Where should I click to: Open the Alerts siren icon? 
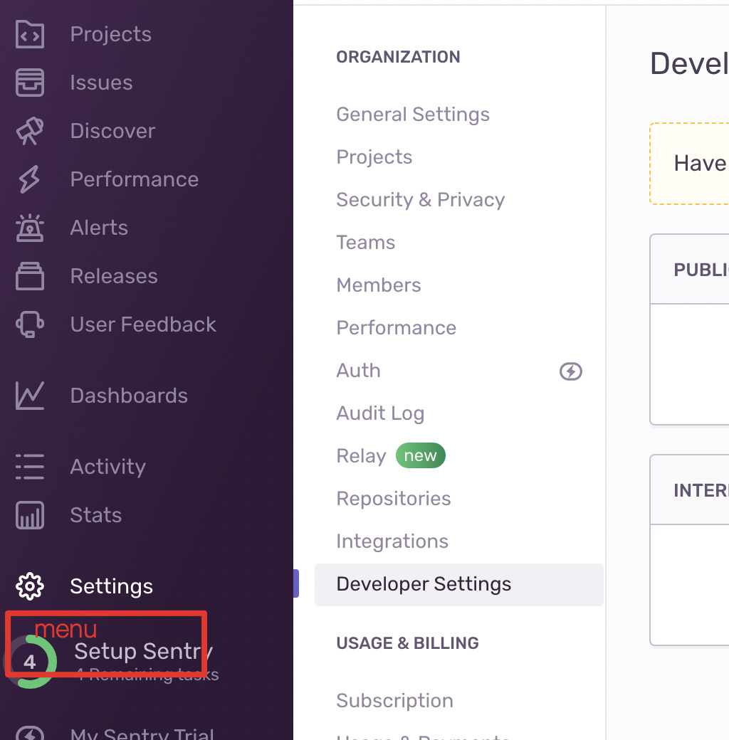coord(30,228)
